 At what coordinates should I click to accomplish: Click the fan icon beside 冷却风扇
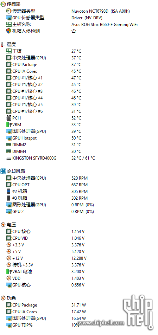[x=3, y=171]
